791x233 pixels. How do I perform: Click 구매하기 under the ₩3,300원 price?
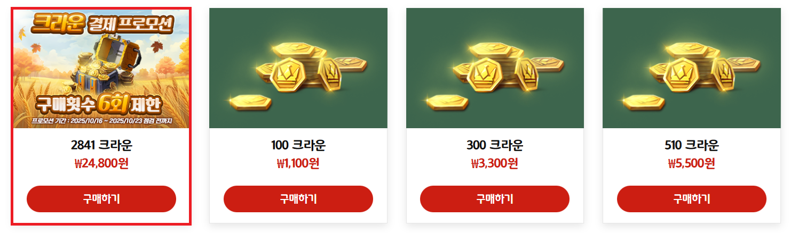(494, 199)
